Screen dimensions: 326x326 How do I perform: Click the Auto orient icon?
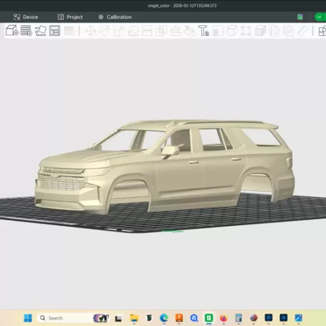41,31
